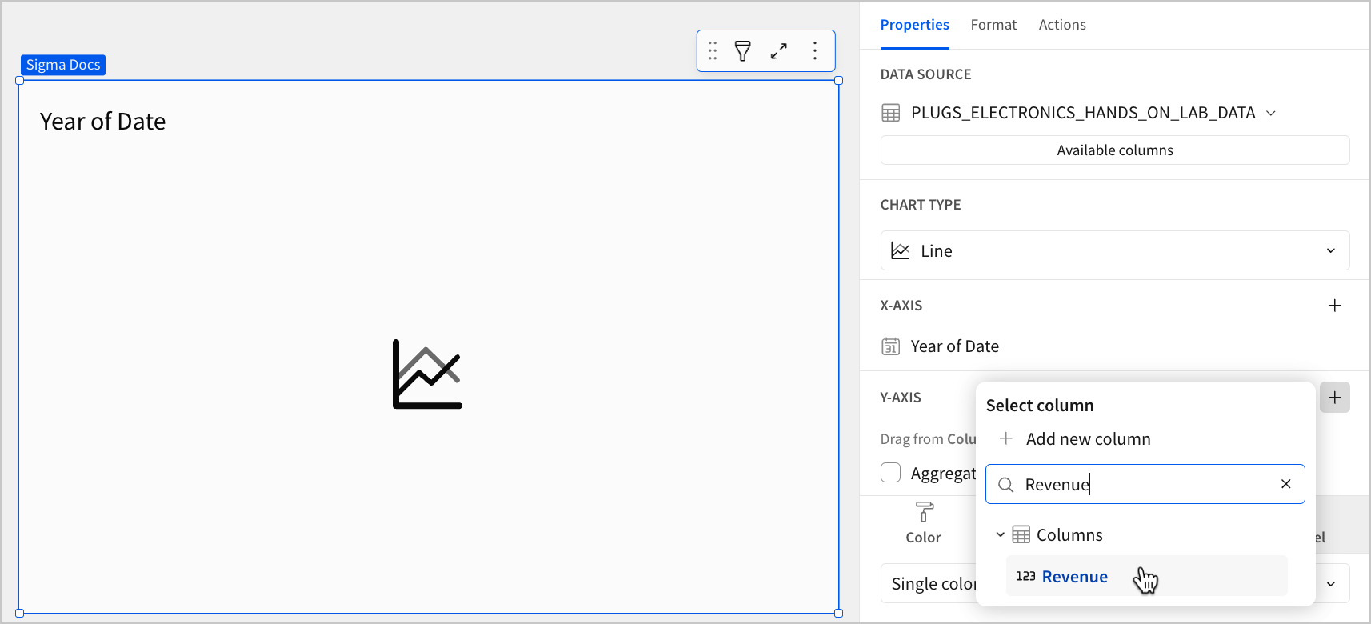Click the drag handle icon above the chart
Image resolution: width=1371 pixels, height=624 pixels.
click(x=712, y=50)
